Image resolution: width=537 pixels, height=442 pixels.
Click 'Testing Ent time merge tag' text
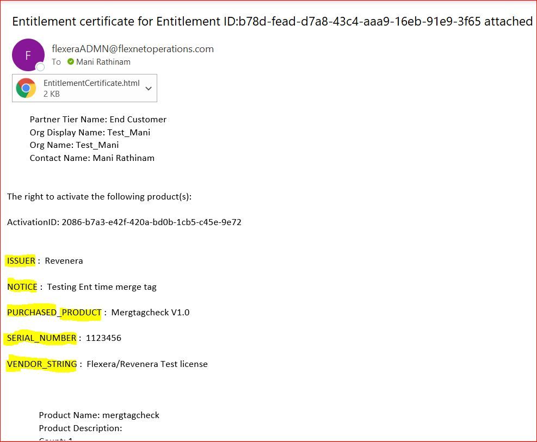click(x=102, y=287)
